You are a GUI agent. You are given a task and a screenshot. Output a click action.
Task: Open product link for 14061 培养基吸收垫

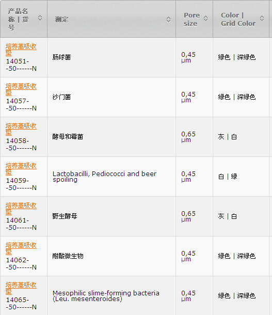pyautogui.click(x=21, y=209)
